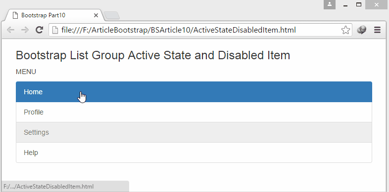
Task: Open the user profile button in title bar
Action: click(x=330, y=4)
